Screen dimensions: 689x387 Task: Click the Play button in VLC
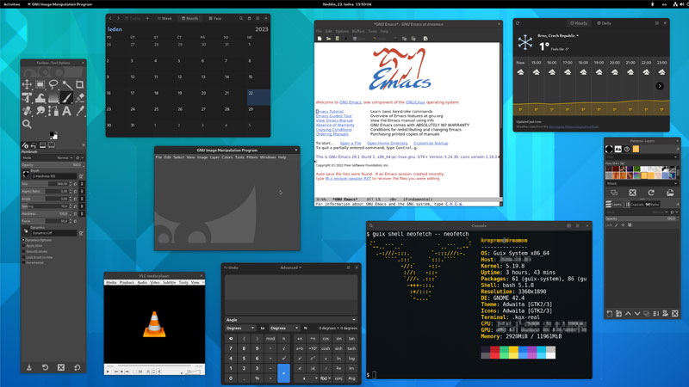click(x=109, y=371)
